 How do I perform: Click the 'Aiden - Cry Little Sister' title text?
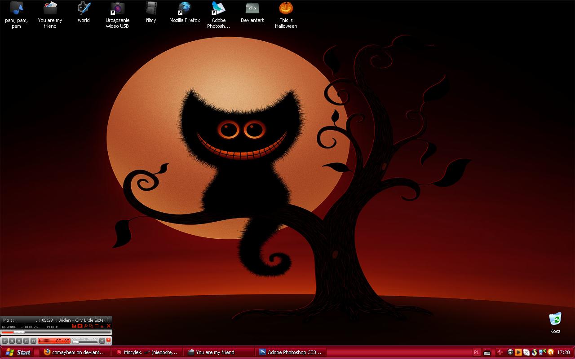[x=83, y=320]
